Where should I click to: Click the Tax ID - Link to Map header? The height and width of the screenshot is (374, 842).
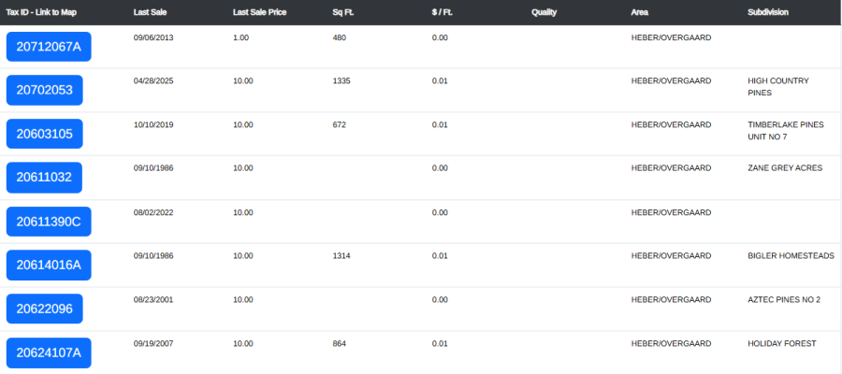coord(41,12)
